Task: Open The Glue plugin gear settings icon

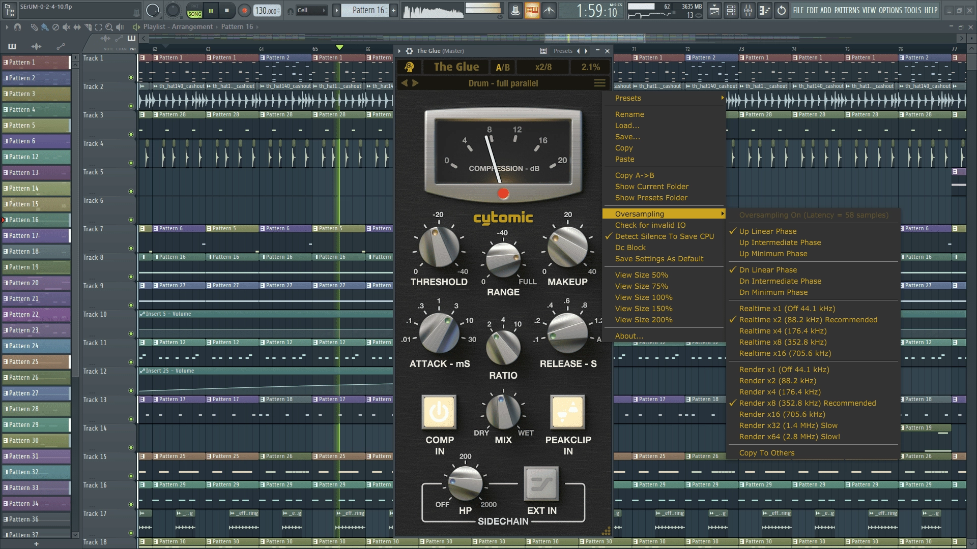Action: click(x=409, y=51)
